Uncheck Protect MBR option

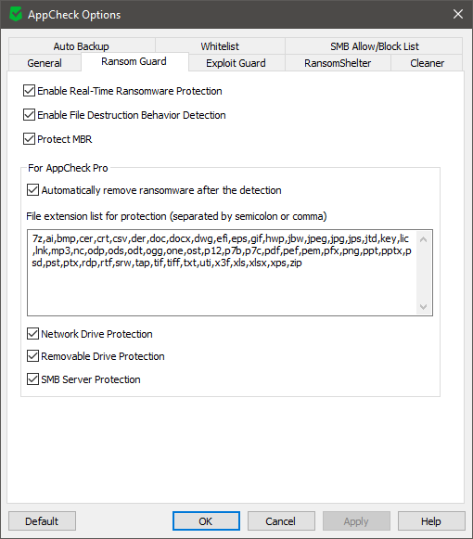(x=30, y=139)
